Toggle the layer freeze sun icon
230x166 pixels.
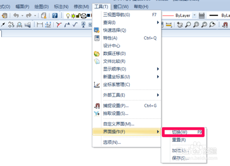point(73,16)
